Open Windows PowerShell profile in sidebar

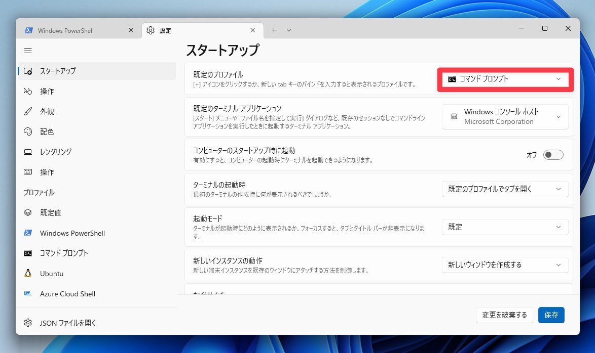pos(72,233)
